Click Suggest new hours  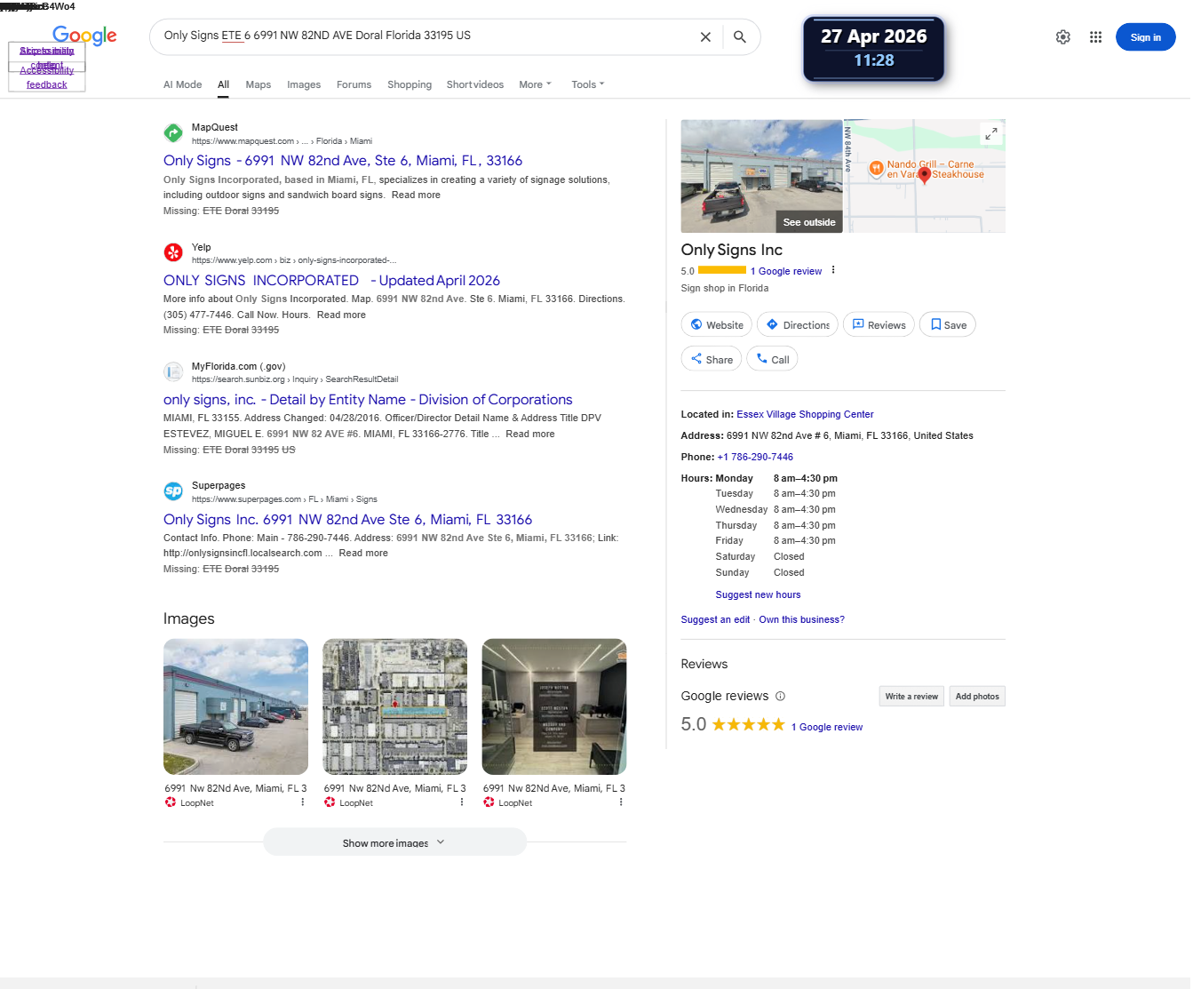click(x=758, y=594)
